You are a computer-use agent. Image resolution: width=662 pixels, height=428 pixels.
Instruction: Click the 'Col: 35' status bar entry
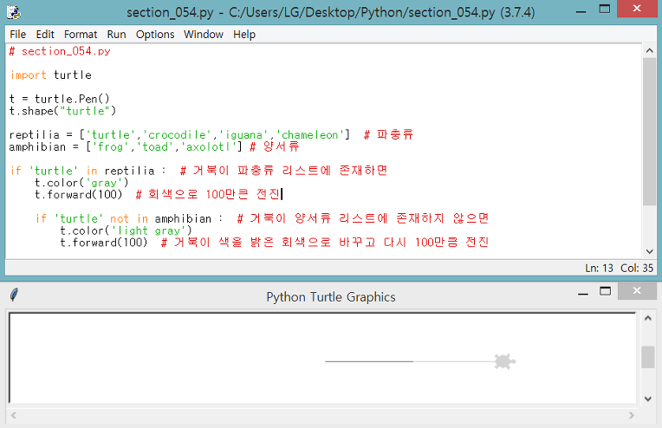[637, 268]
